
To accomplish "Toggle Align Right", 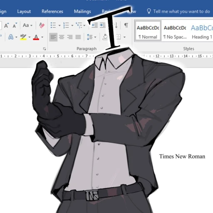I will coord(70,37).
